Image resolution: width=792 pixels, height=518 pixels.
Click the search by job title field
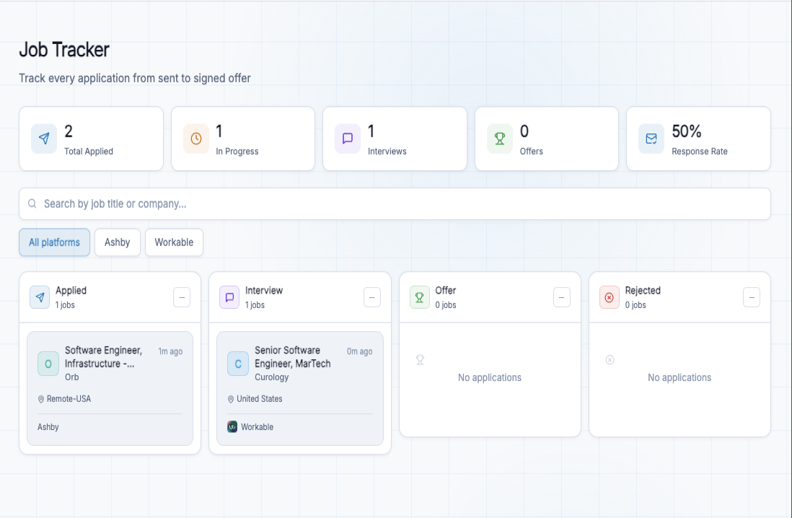click(395, 204)
